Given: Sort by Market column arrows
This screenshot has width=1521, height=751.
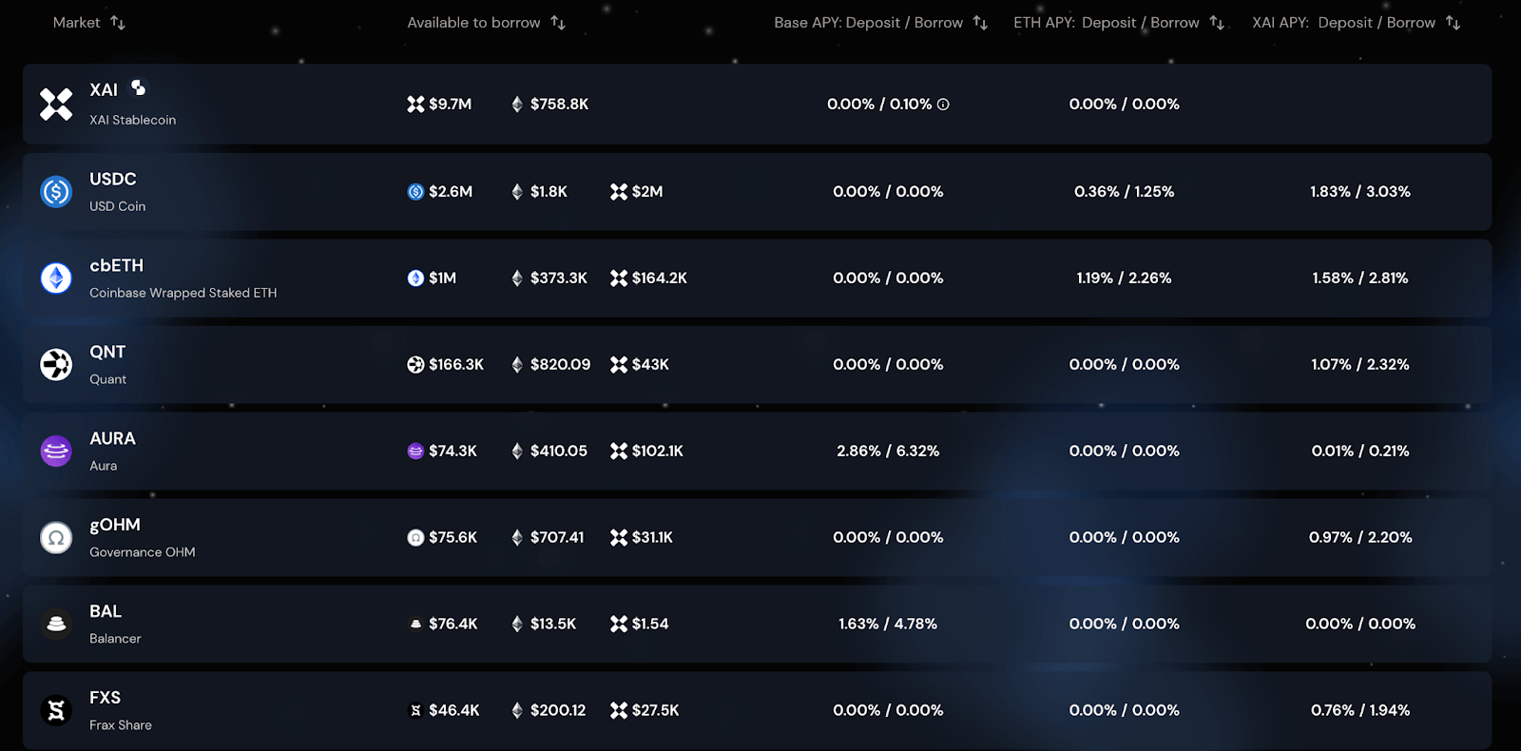Looking at the screenshot, I should (x=118, y=22).
